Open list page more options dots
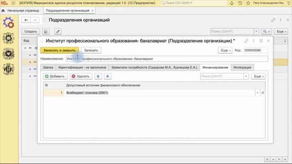The width and height of the screenshot is (292, 164). (281, 20)
